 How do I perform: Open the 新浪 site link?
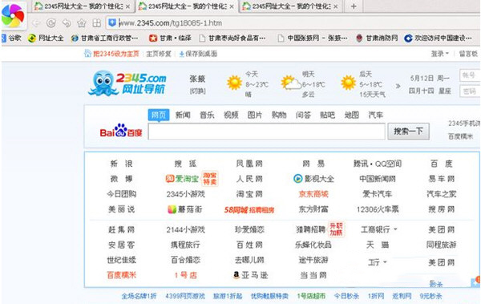(121, 164)
